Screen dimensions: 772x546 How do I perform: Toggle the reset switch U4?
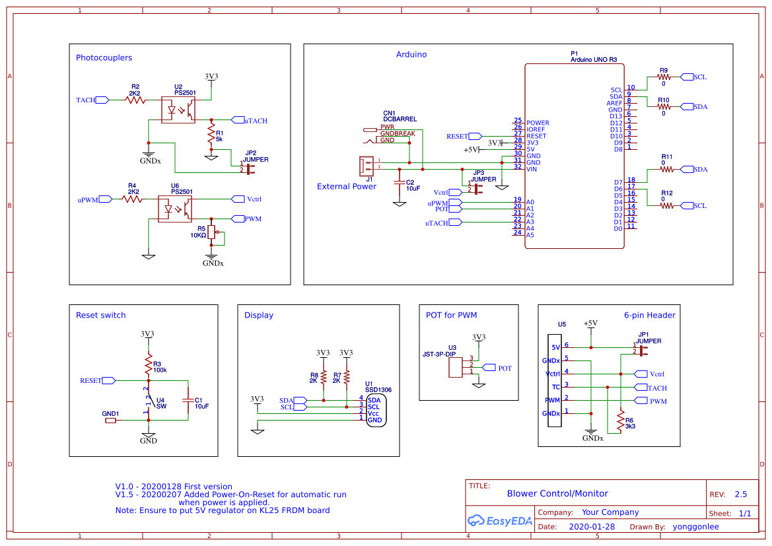(151, 401)
